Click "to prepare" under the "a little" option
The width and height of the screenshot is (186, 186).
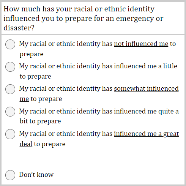click(x=35, y=77)
